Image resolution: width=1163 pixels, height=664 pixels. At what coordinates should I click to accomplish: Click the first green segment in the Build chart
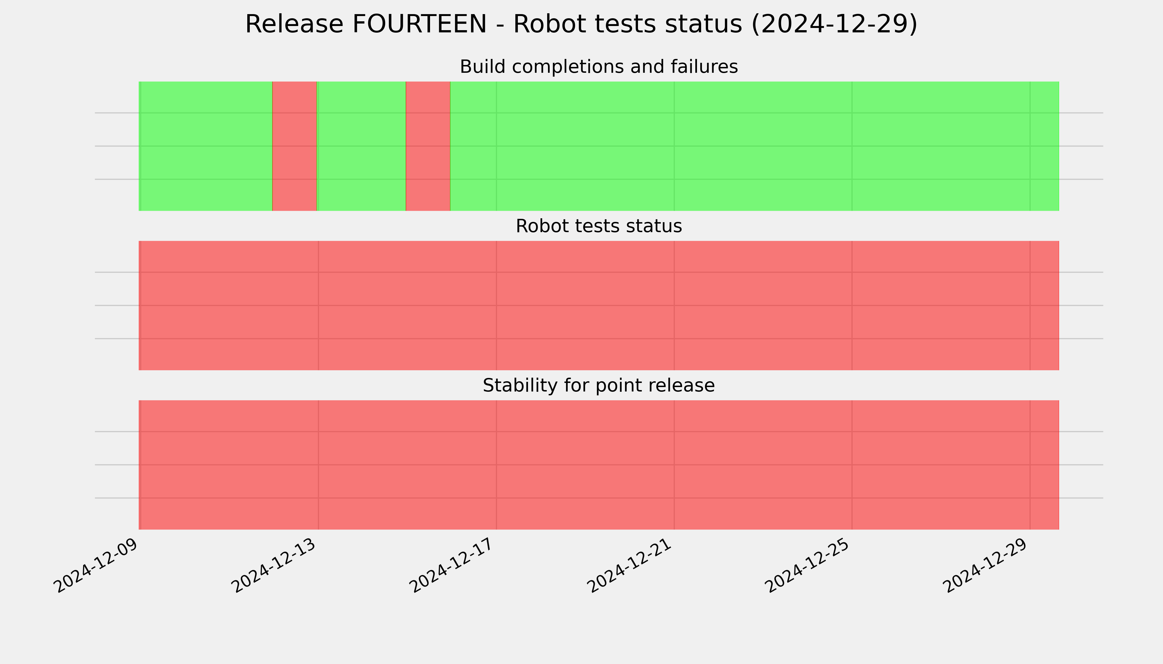[205, 146]
